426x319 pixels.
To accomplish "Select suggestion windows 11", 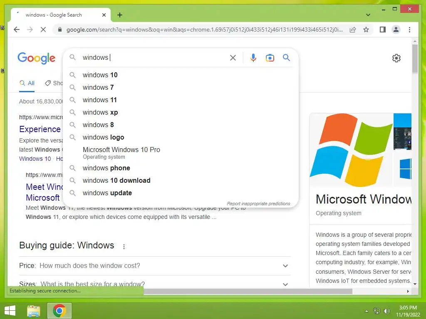I will coord(181,100).
